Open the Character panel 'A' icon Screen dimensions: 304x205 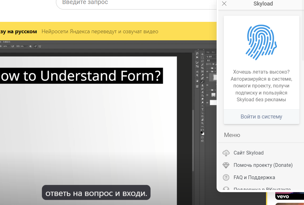197,72
